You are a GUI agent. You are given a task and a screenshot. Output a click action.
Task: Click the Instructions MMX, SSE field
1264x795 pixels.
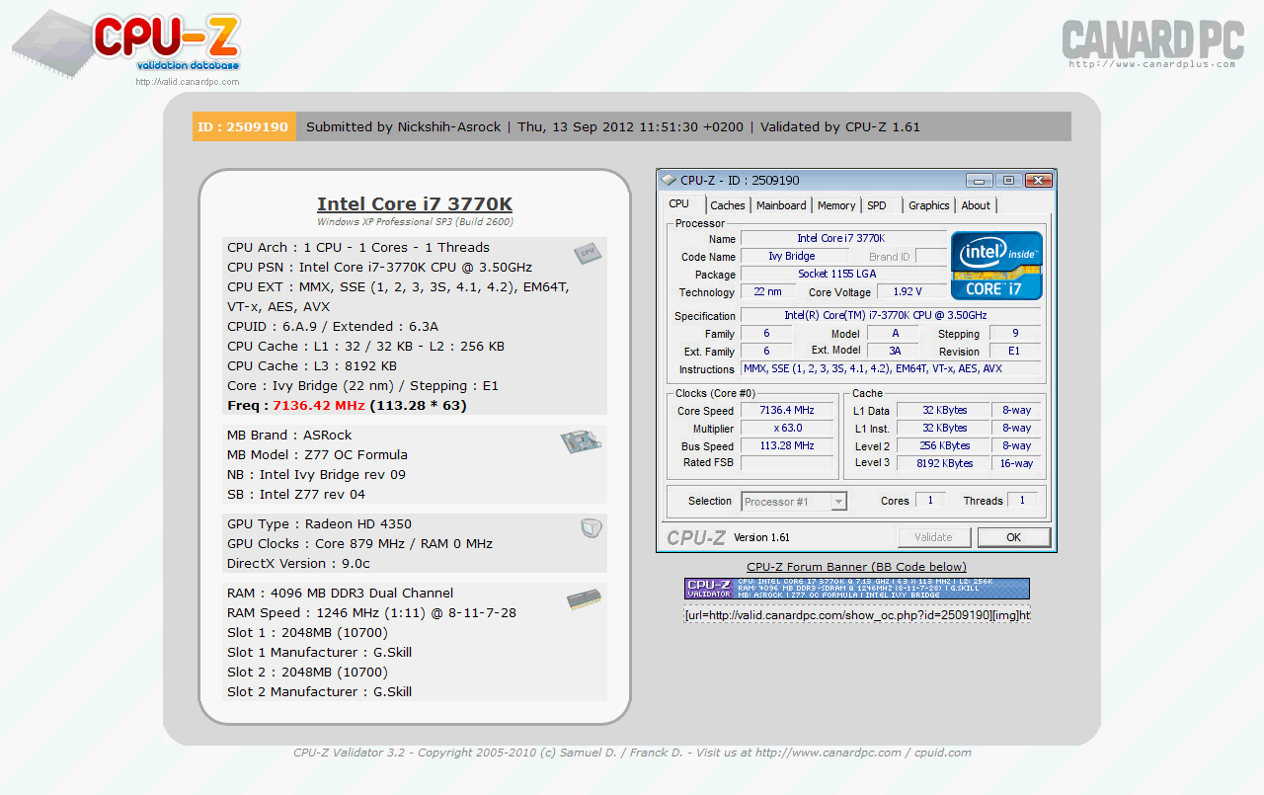pyautogui.click(x=891, y=369)
